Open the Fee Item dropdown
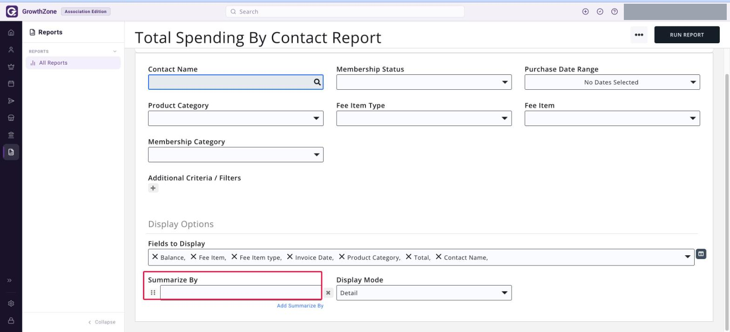The height and width of the screenshot is (332, 730). coord(612,119)
